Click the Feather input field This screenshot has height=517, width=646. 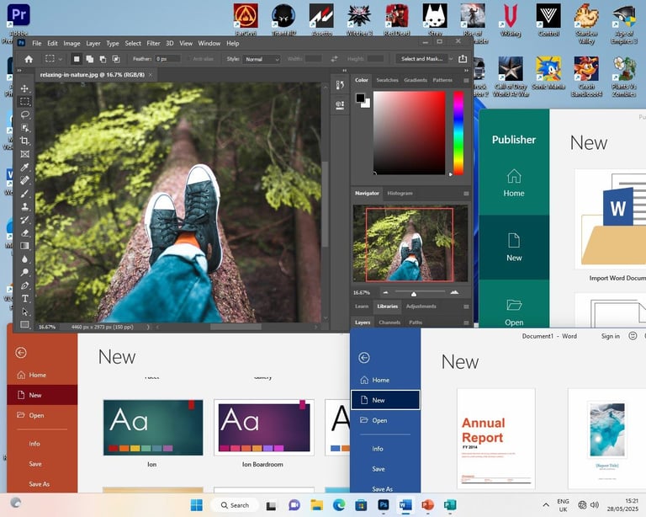click(167, 59)
